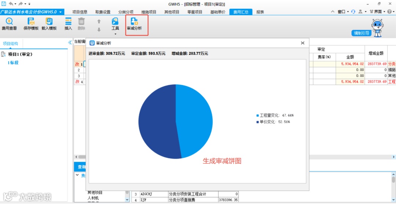This screenshot has width=396, height=204.
Task: Close the 审减分析 dialog
Action: pyautogui.click(x=302, y=43)
